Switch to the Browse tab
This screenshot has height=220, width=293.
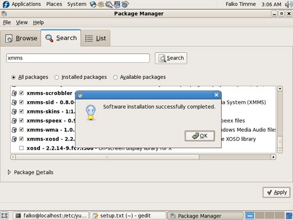(x=21, y=38)
